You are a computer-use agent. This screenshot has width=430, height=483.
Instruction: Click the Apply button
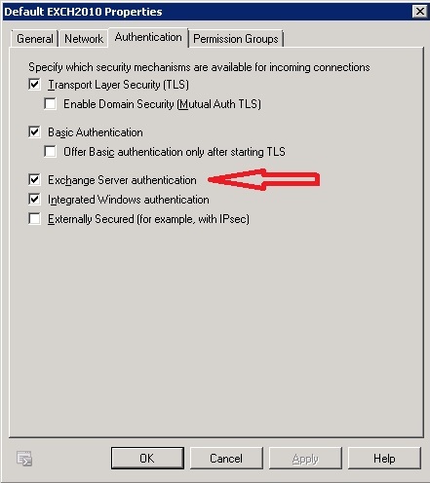(305, 458)
